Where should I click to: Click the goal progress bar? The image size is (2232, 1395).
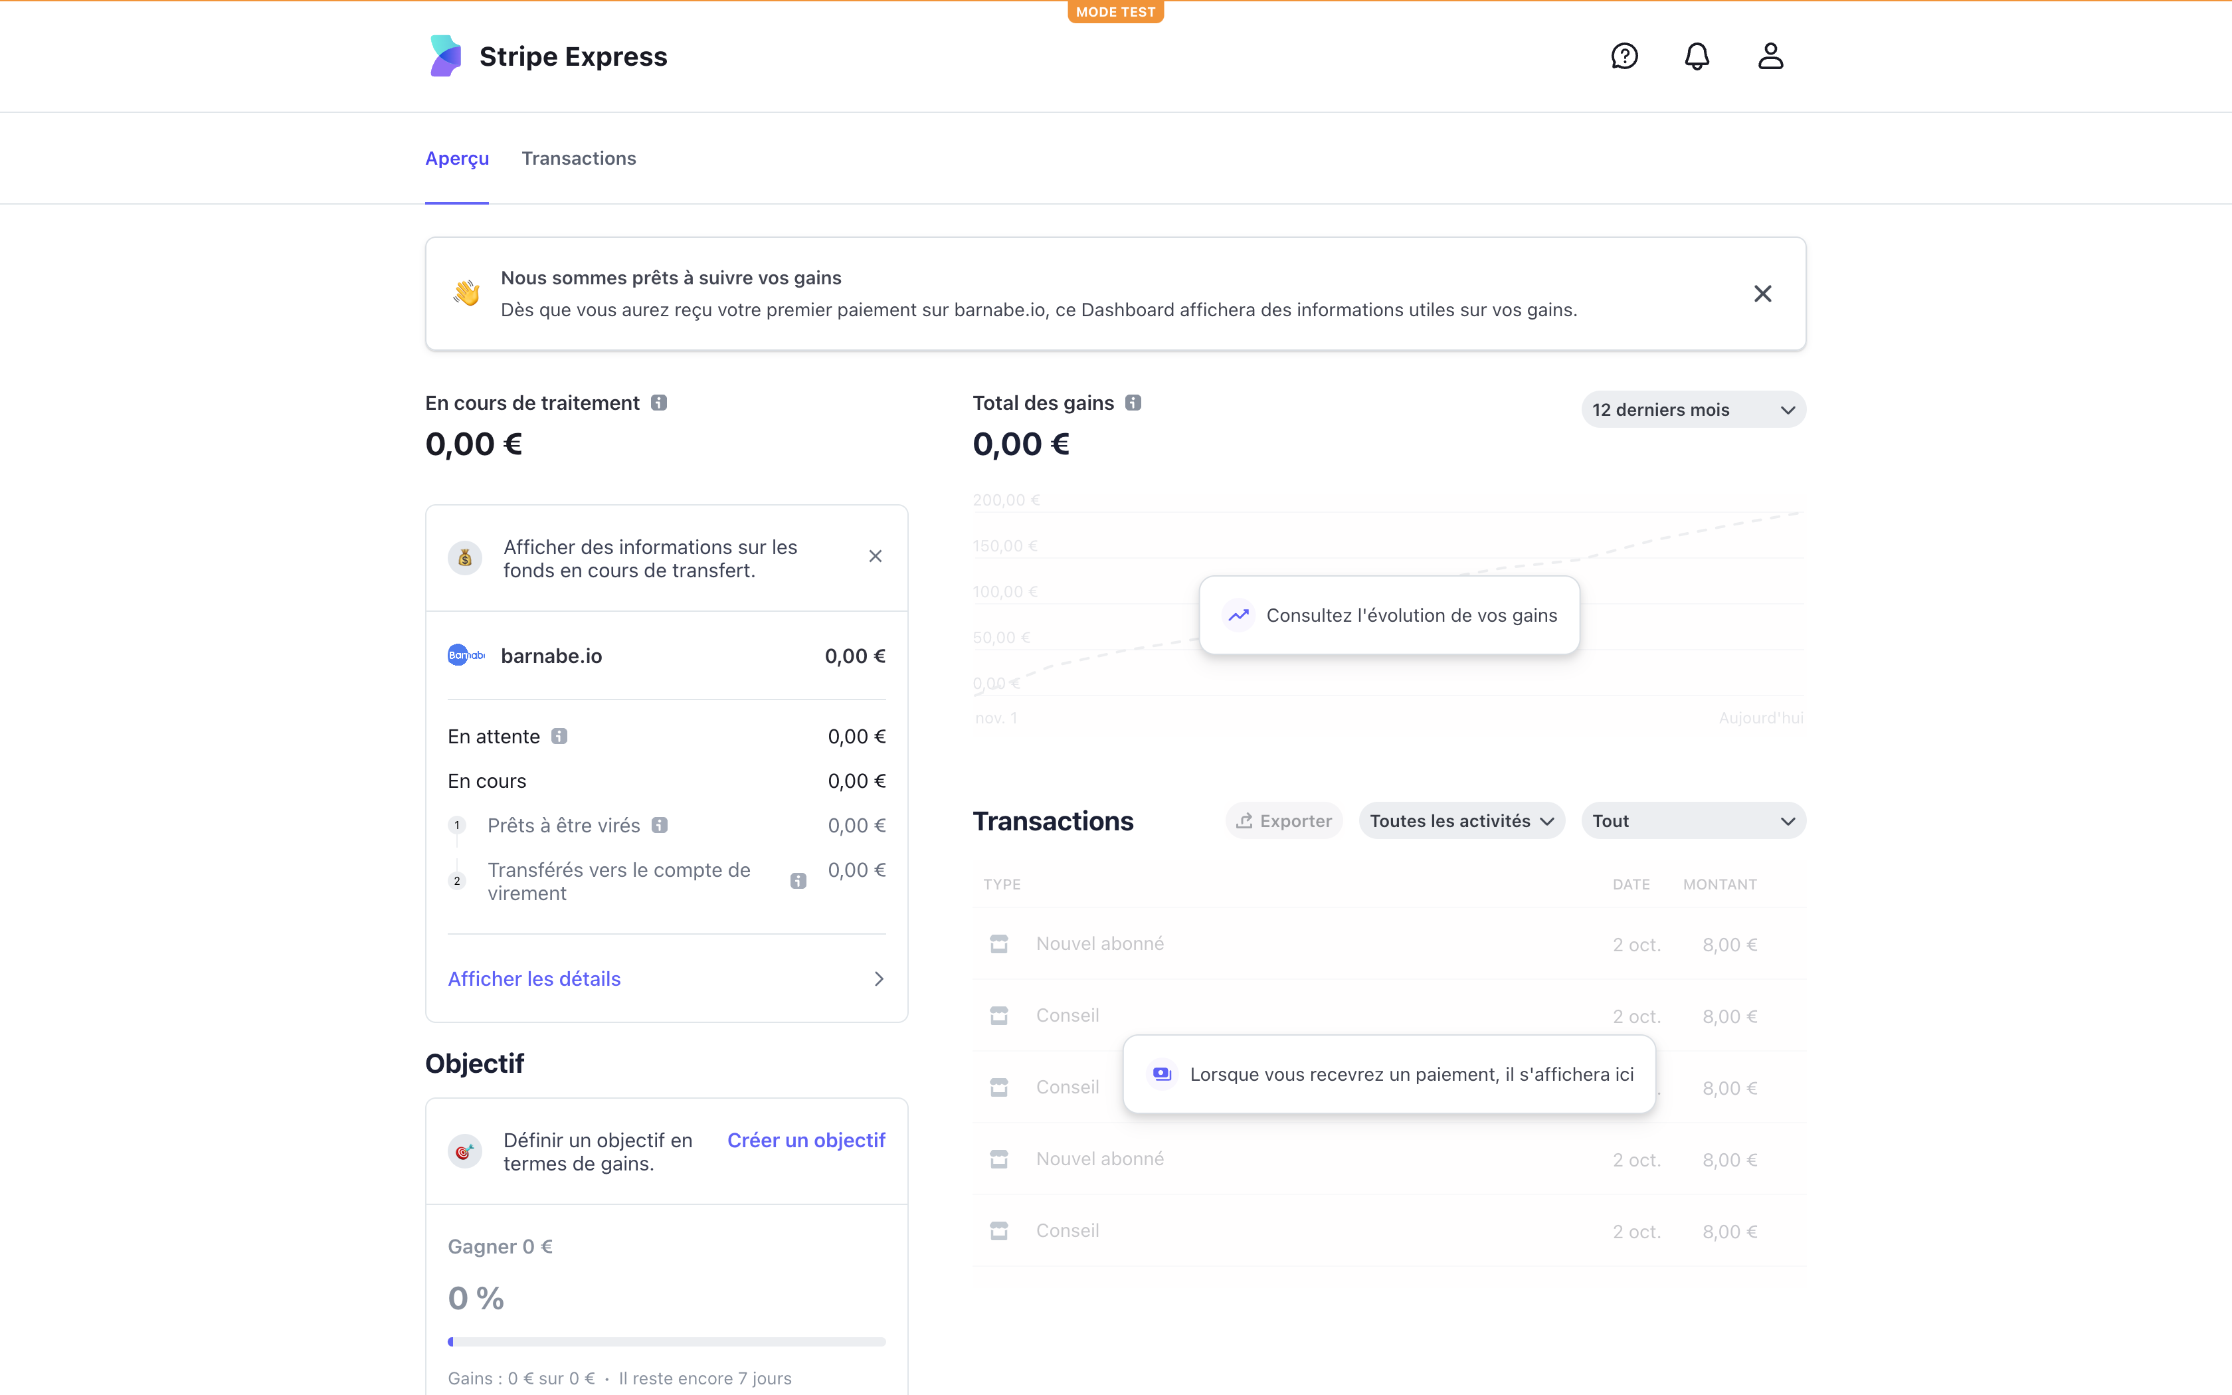[667, 1341]
